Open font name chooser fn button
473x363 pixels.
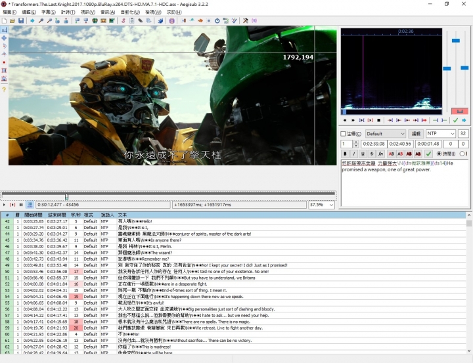(380, 154)
